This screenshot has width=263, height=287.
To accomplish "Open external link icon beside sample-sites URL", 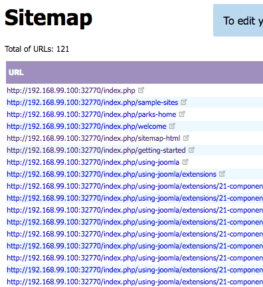I will pyautogui.click(x=183, y=102).
